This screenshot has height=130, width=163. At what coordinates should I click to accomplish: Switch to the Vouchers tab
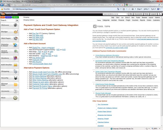click(x=135, y=20)
